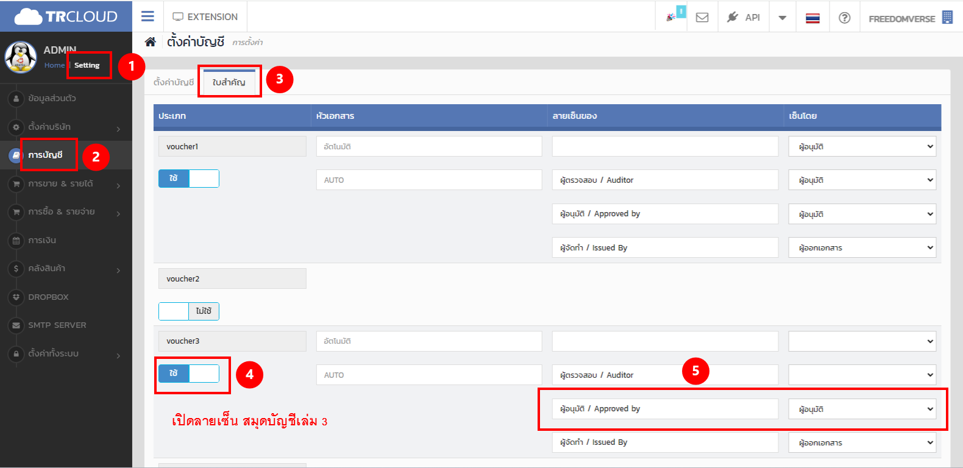The image size is (963, 468).
Task: Switch to the ใบสำคัญ tab
Action: click(x=229, y=82)
